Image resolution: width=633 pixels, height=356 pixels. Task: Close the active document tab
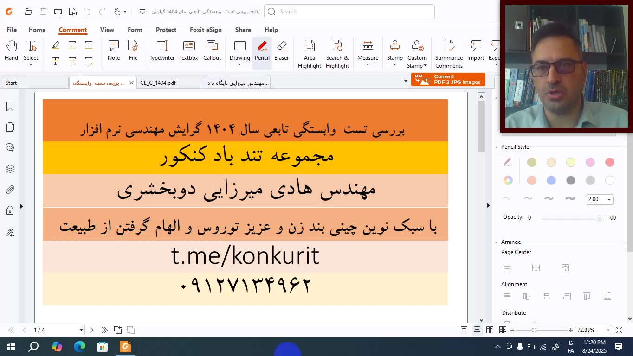point(131,83)
